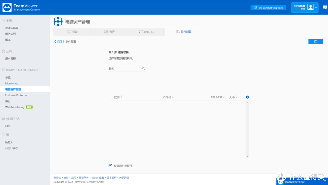Enable the 仅显示可用软件 checkbox
328x185 pixels.
click(110, 166)
